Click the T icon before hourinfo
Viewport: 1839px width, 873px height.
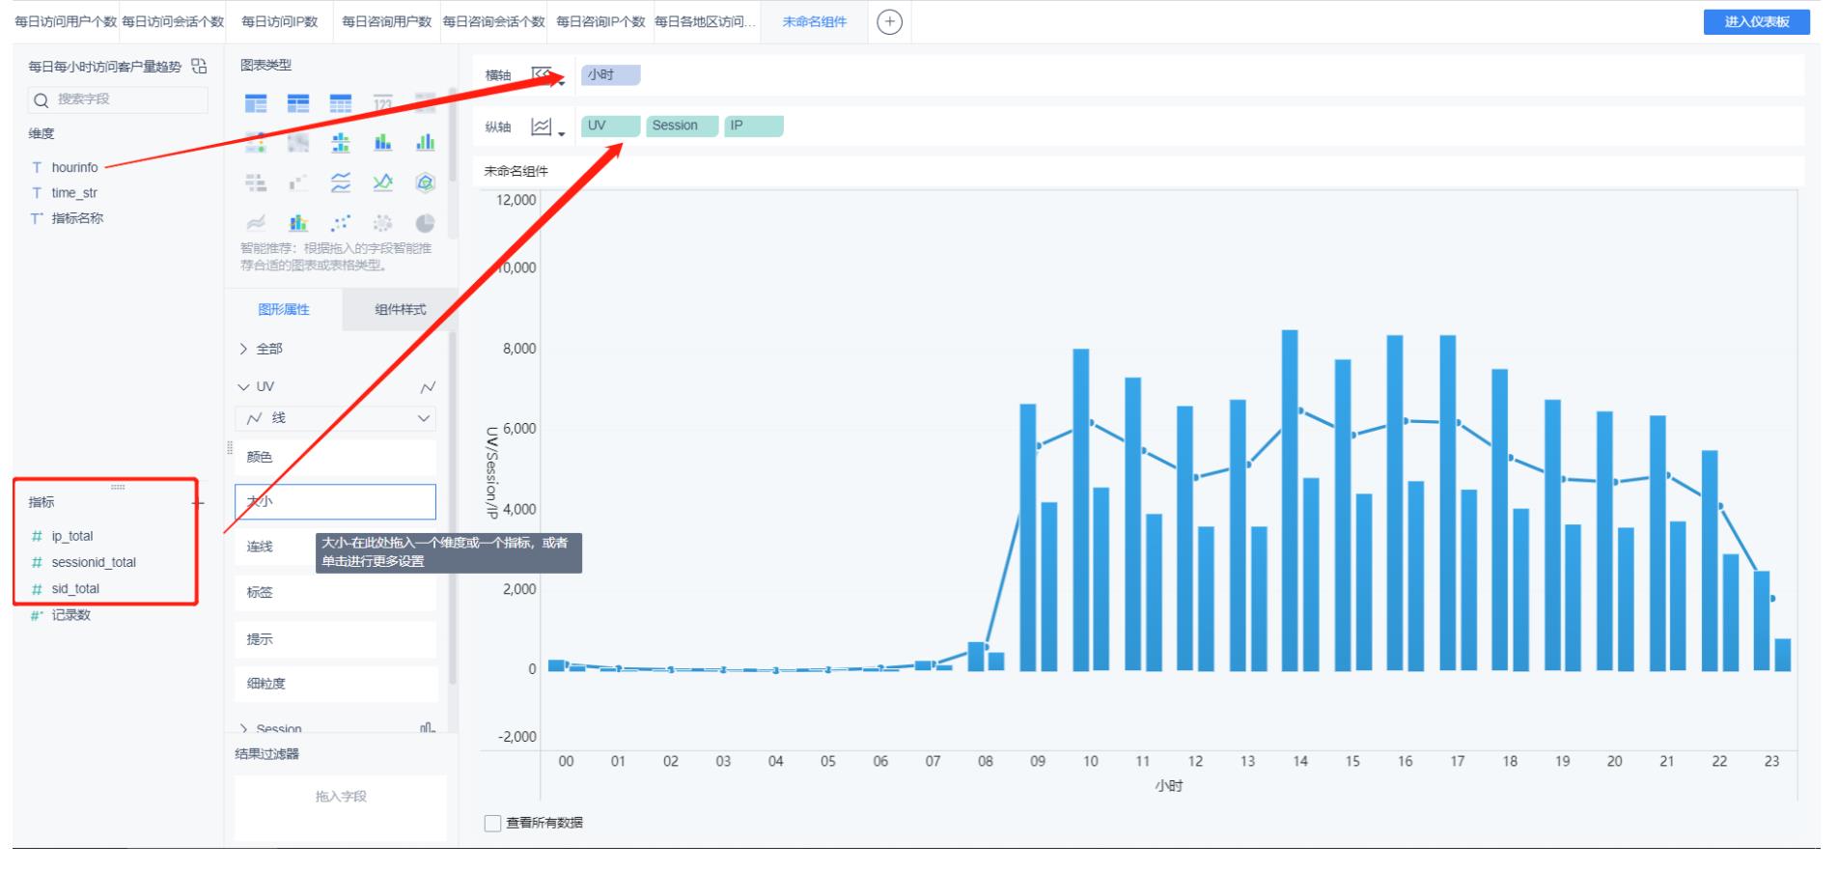click(37, 167)
